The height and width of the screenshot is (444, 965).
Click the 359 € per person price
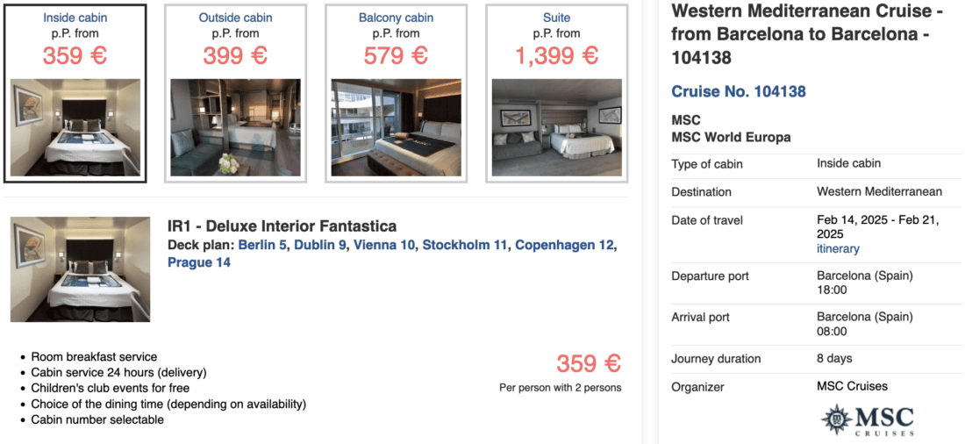[x=588, y=364]
